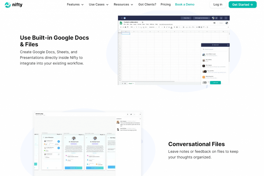Click the 'Create Google Docs, Sheets, and Presentations' paragraph
This screenshot has width=264, height=176.
[x=52, y=58]
